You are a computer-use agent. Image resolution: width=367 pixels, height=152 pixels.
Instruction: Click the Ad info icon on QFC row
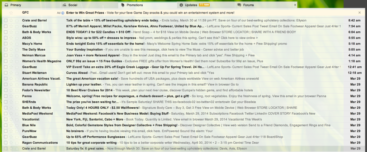63,13
